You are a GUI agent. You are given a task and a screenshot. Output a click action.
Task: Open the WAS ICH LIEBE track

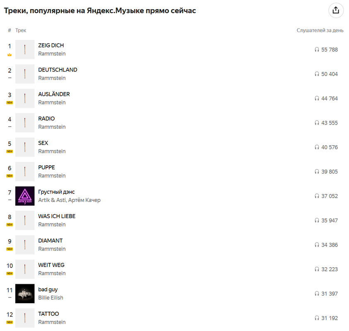pos(57,216)
